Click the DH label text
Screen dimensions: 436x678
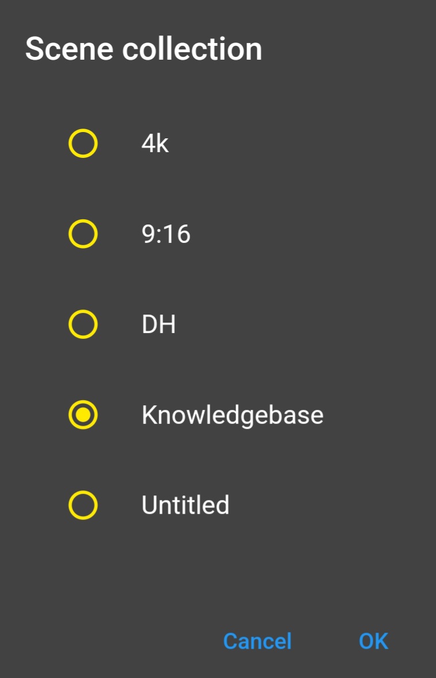pyautogui.click(x=159, y=324)
